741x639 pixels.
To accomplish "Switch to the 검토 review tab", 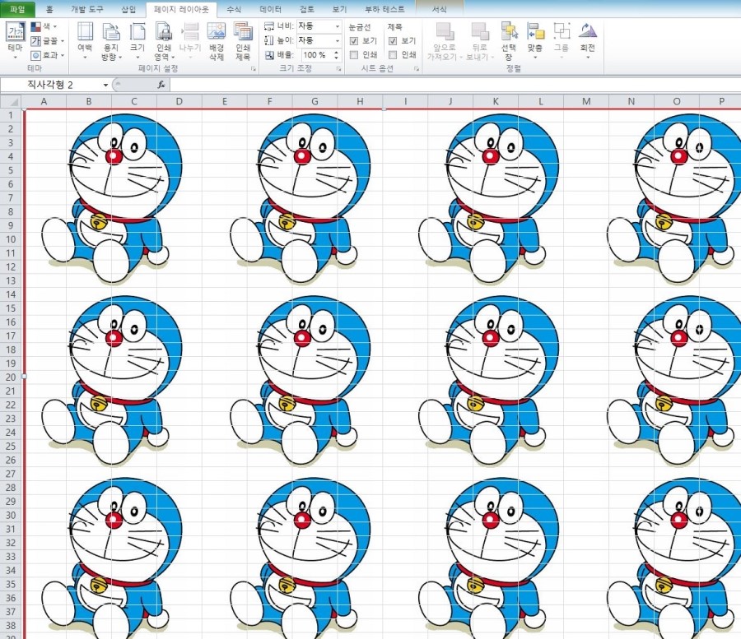I will pos(307,9).
